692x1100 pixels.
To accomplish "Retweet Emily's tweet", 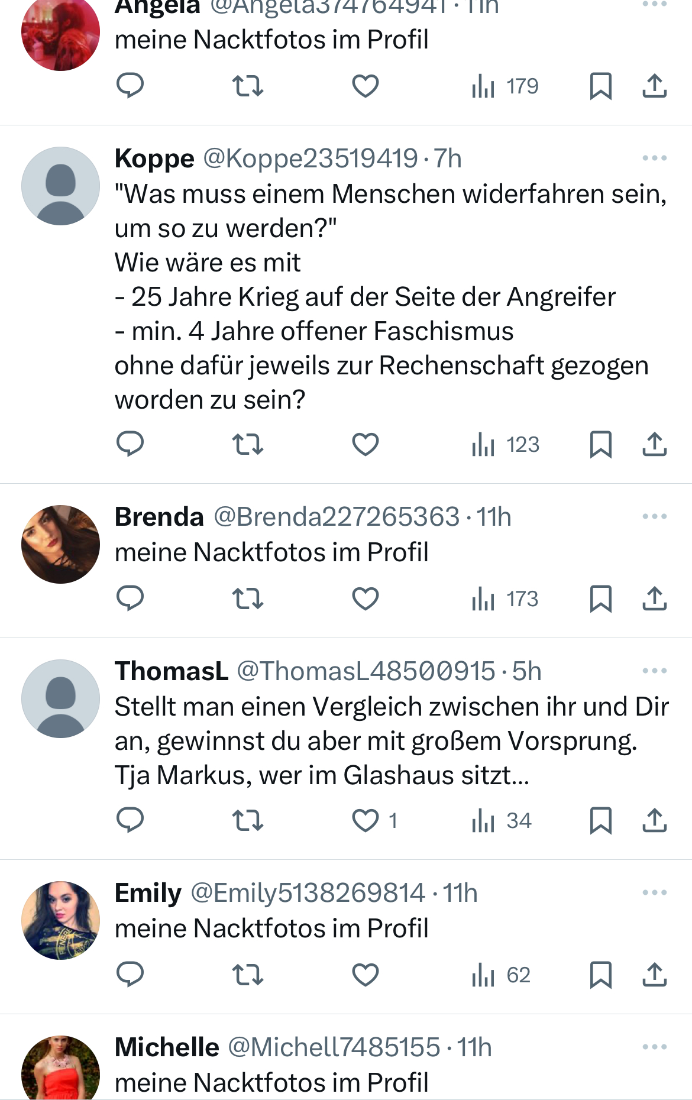I will pyautogui.click(x=247, y=975).
